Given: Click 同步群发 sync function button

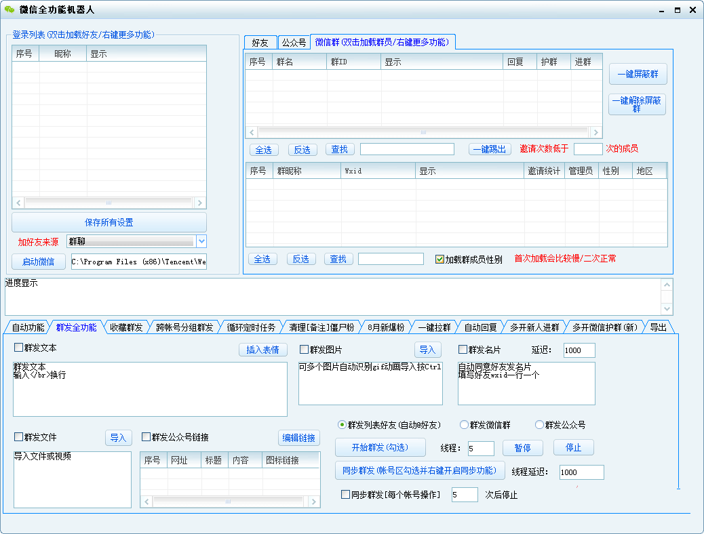Looking at the screenshot, I should coord(419,470).
